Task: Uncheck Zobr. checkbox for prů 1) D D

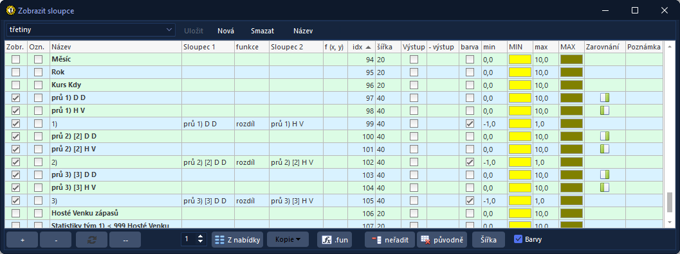Action: click(x=16, y=97)
